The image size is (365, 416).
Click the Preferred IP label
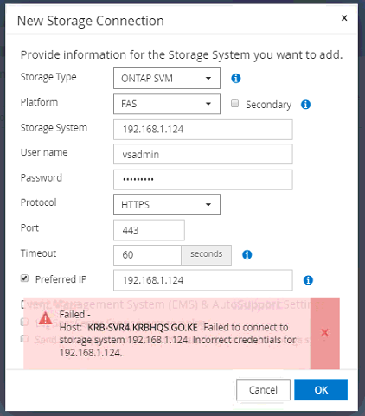click(x=61, y=279)
